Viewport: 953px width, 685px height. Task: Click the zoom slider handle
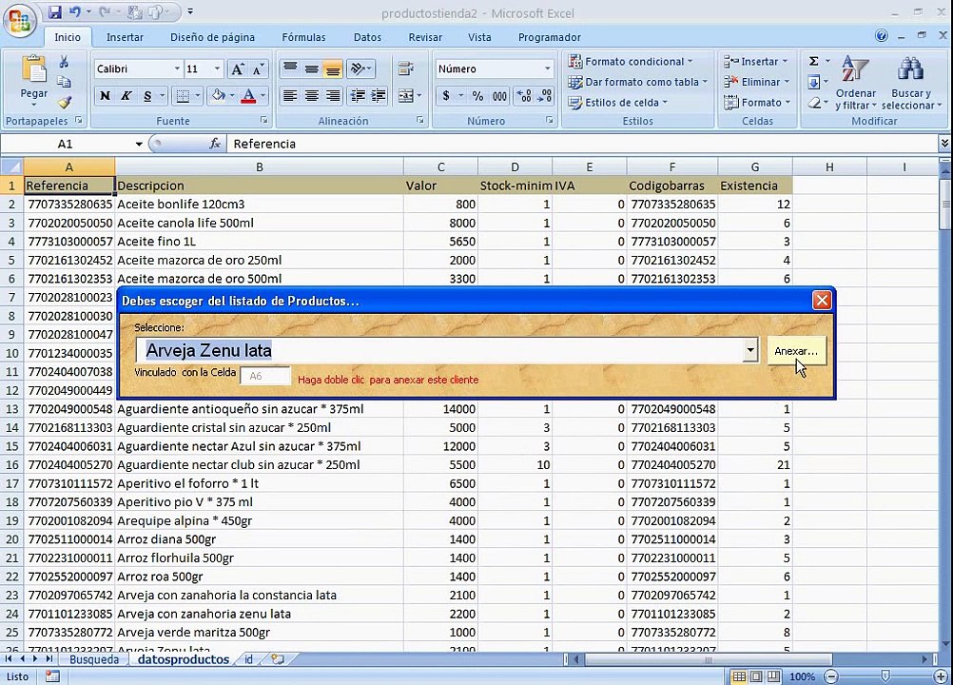click(x=885, y=675)
